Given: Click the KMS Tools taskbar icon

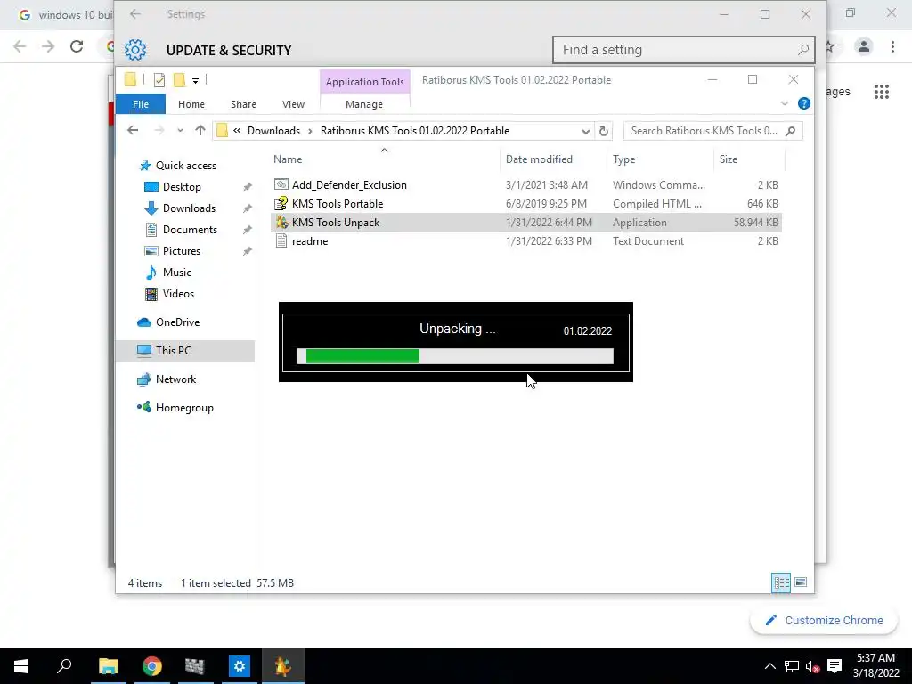Looking at the screenshot, I should 282,666.
